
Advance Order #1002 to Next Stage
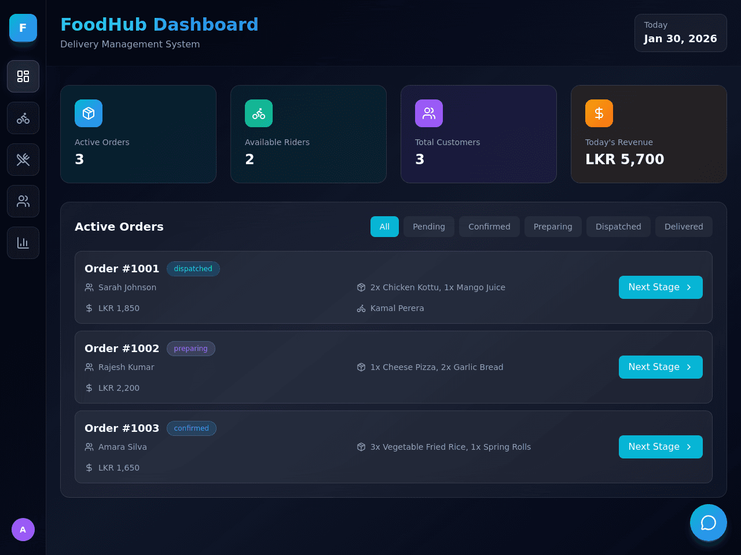click(661, 367)
